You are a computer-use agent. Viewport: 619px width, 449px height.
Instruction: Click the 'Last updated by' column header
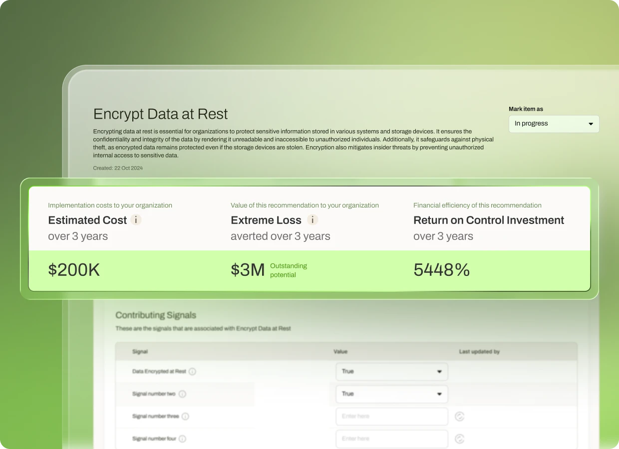[x=479, y=352]
